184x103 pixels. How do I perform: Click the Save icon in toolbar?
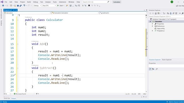18,5
